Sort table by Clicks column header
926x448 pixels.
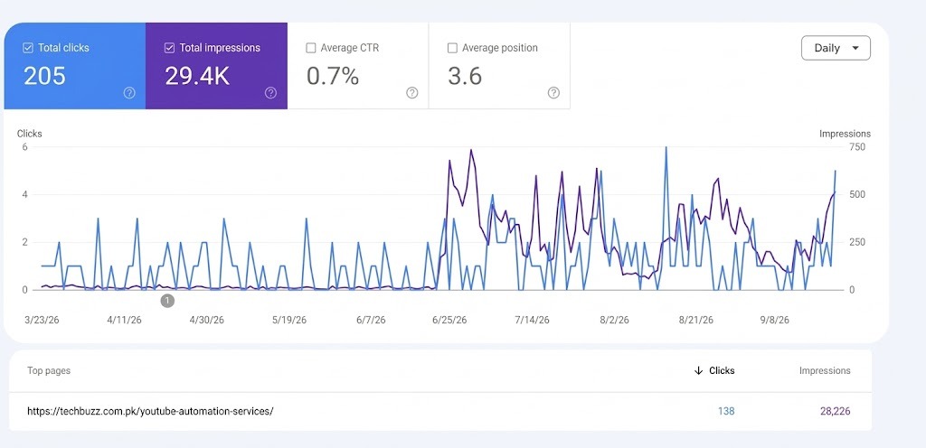722,371
